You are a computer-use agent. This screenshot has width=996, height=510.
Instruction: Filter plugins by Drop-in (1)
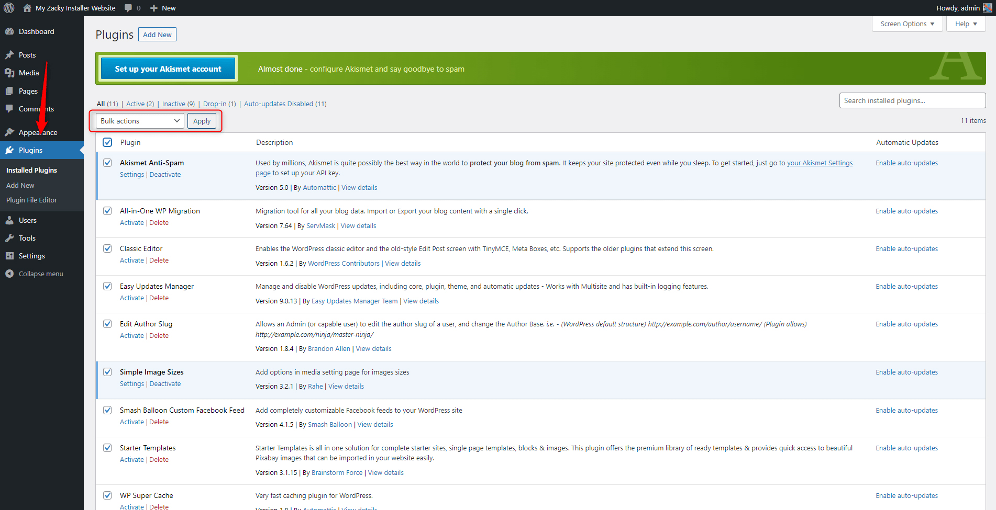(219, 104)
